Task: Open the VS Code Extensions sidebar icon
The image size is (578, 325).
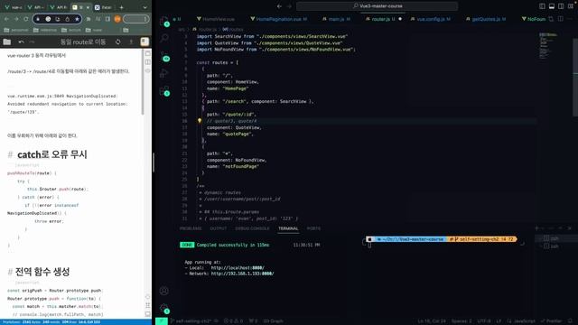Action: tap(164, 91)
